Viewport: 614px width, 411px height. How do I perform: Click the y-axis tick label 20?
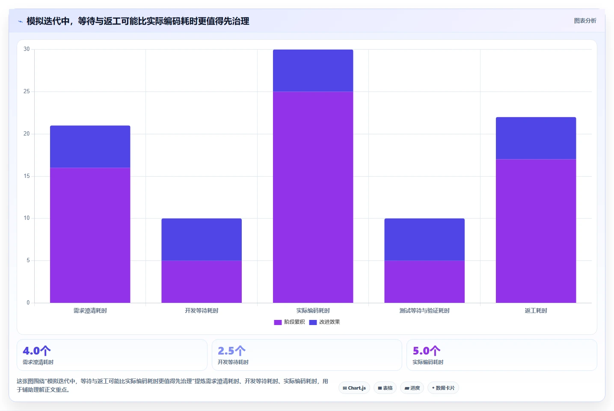pyautogui.click(x=27, y=134)
